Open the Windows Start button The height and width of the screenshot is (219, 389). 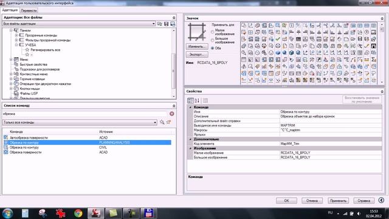[7, 214]
